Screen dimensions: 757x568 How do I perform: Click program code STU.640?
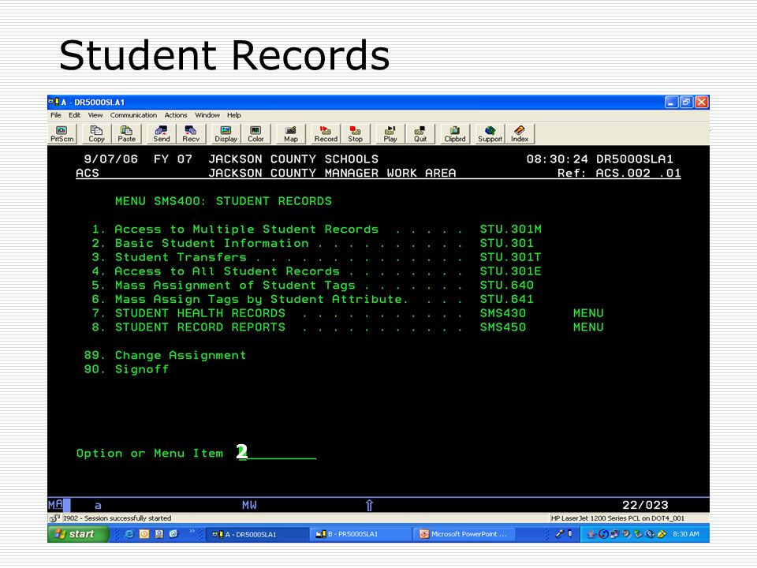pos(507,285)
